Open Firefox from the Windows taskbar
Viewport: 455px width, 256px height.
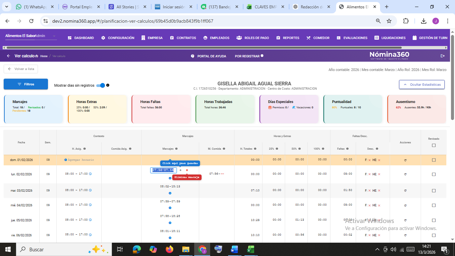tap(170, 249)
